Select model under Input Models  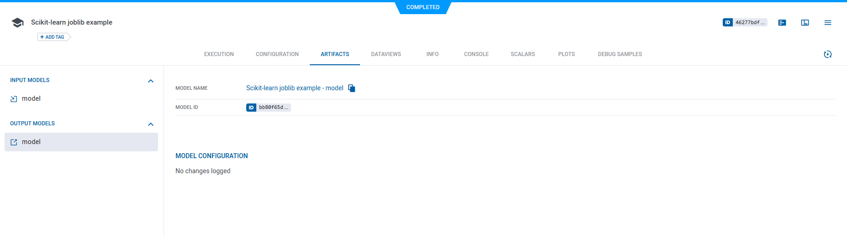31,98
